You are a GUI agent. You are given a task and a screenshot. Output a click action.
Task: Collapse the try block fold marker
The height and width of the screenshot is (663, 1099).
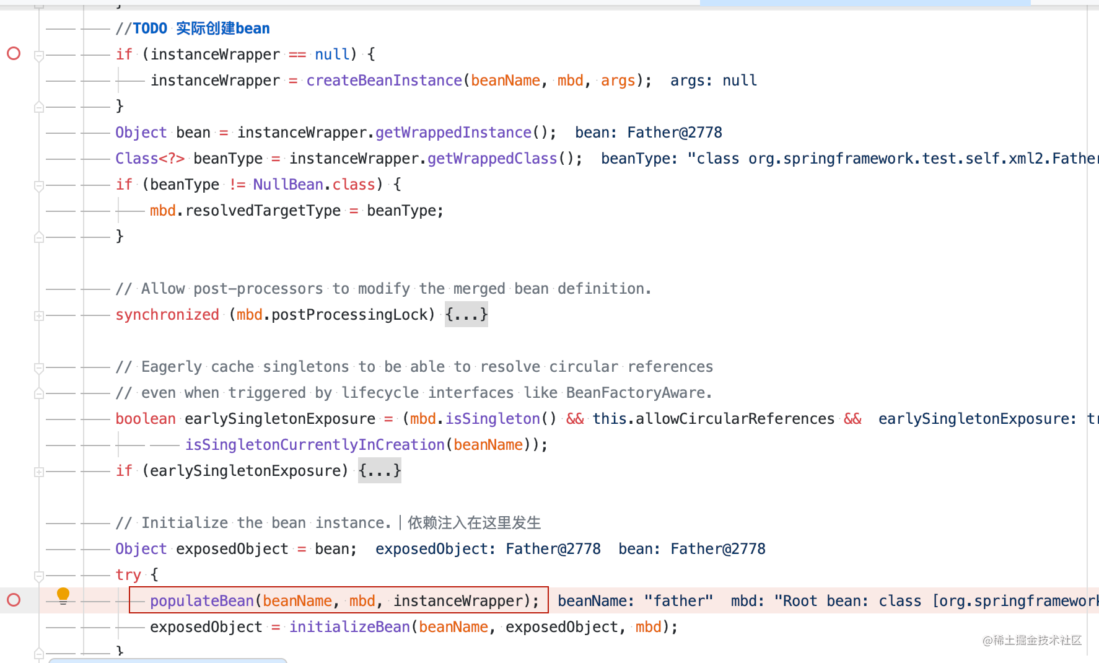point(39,576)
